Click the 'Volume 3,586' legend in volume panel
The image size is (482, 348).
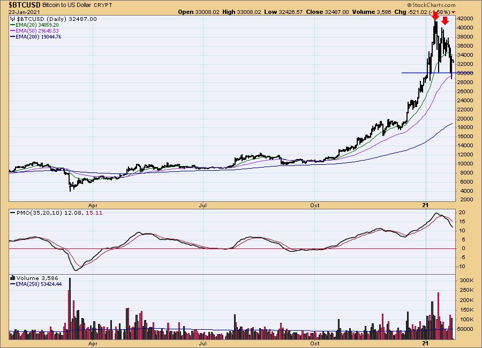[x=37, y=278]
